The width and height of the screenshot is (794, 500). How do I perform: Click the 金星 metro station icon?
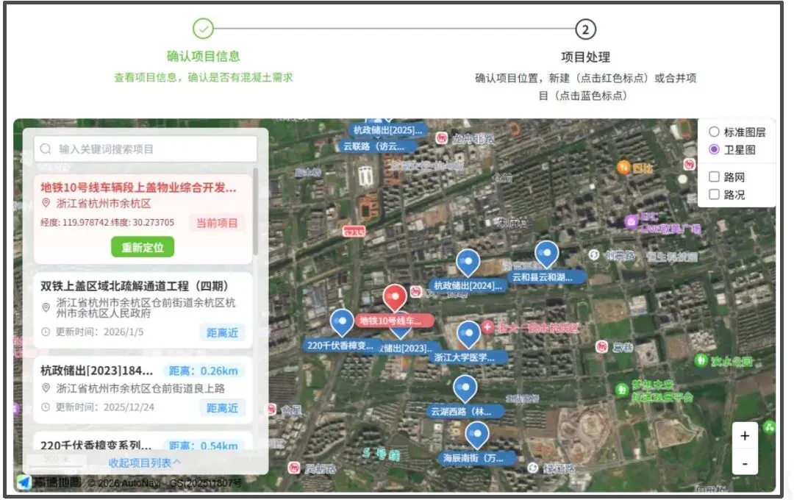tap(272, 410)
